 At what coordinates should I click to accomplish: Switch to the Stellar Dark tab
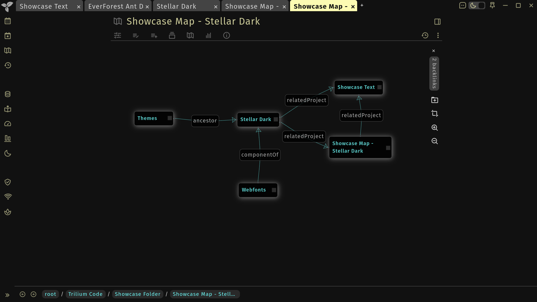pos(187,6)
